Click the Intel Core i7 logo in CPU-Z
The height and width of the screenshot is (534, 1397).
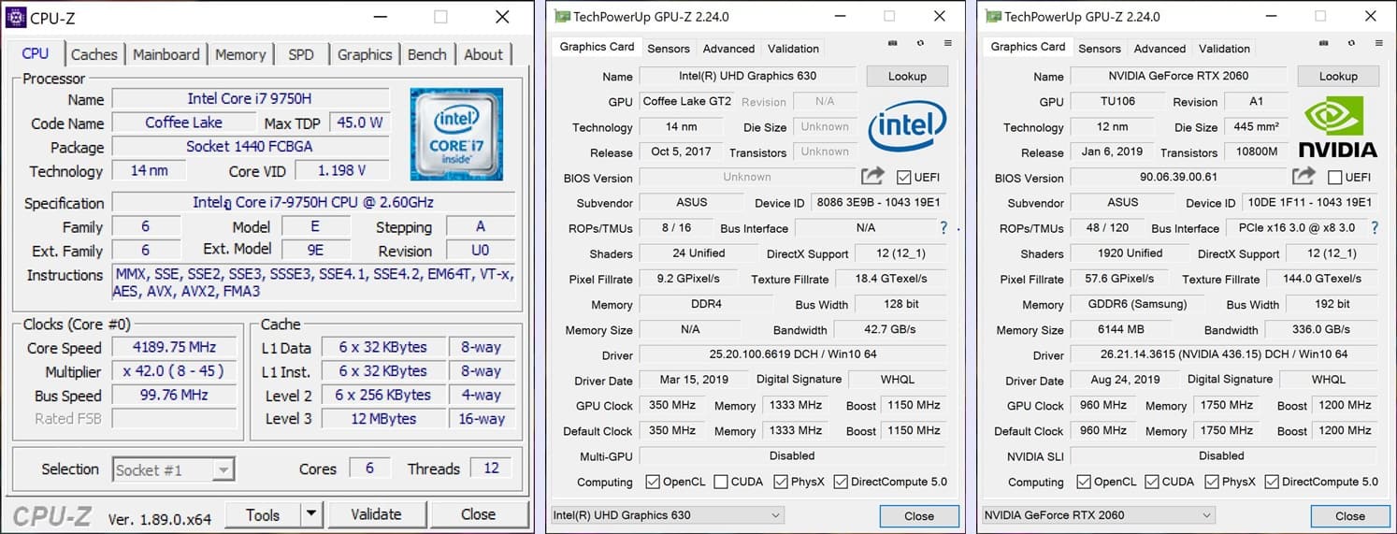(456, 134)
